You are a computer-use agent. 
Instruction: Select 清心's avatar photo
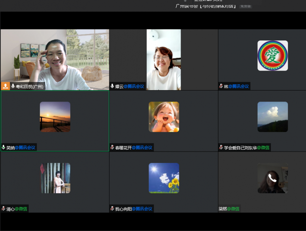[x=55, y=178]
